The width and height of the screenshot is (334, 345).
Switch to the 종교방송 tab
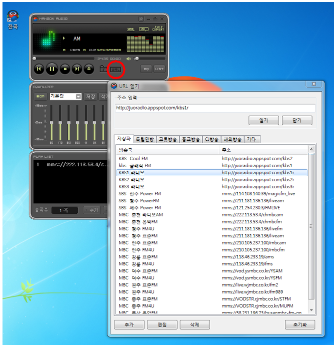pos(190,139)
